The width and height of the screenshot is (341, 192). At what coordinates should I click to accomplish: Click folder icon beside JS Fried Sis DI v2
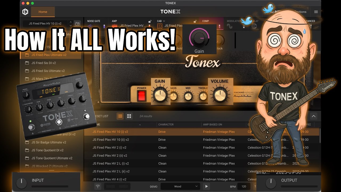click(27, 63)
